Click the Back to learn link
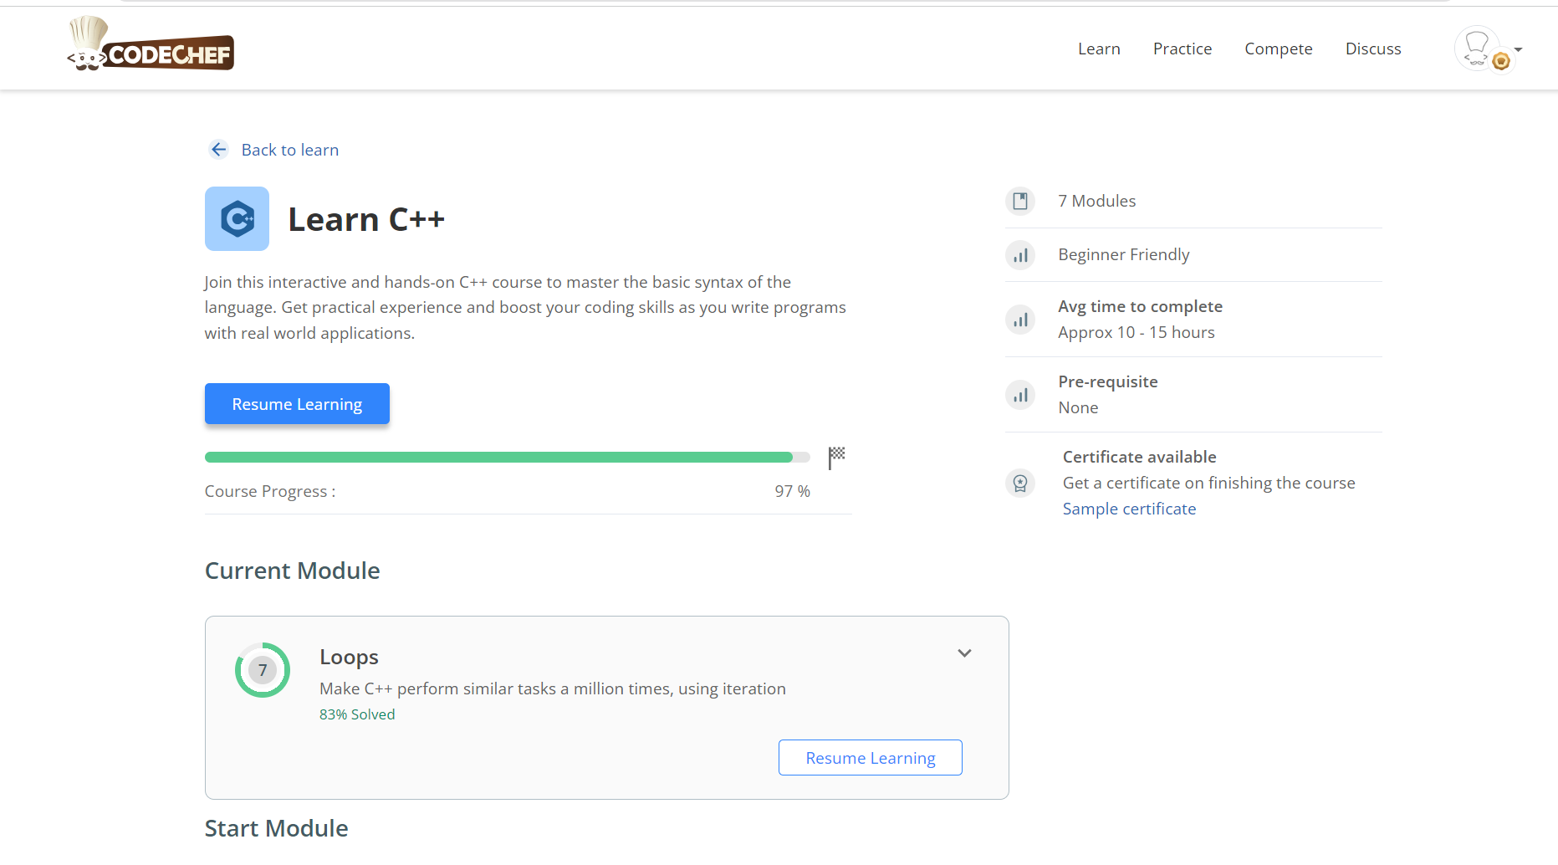 (290, 150)
